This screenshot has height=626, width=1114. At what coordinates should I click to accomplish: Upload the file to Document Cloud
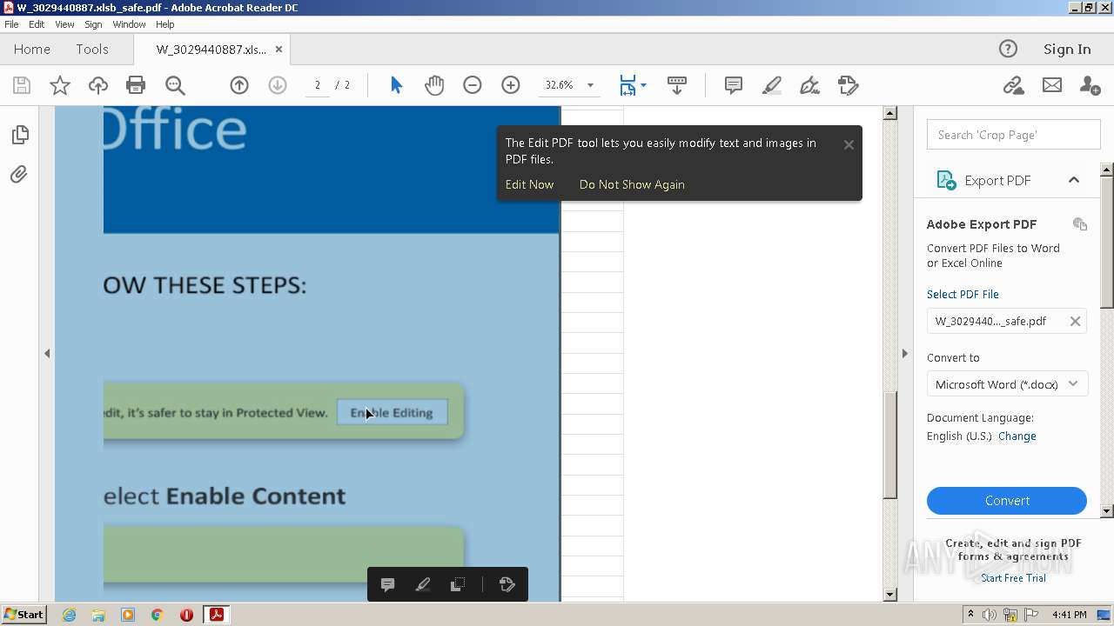coord(98,85)
